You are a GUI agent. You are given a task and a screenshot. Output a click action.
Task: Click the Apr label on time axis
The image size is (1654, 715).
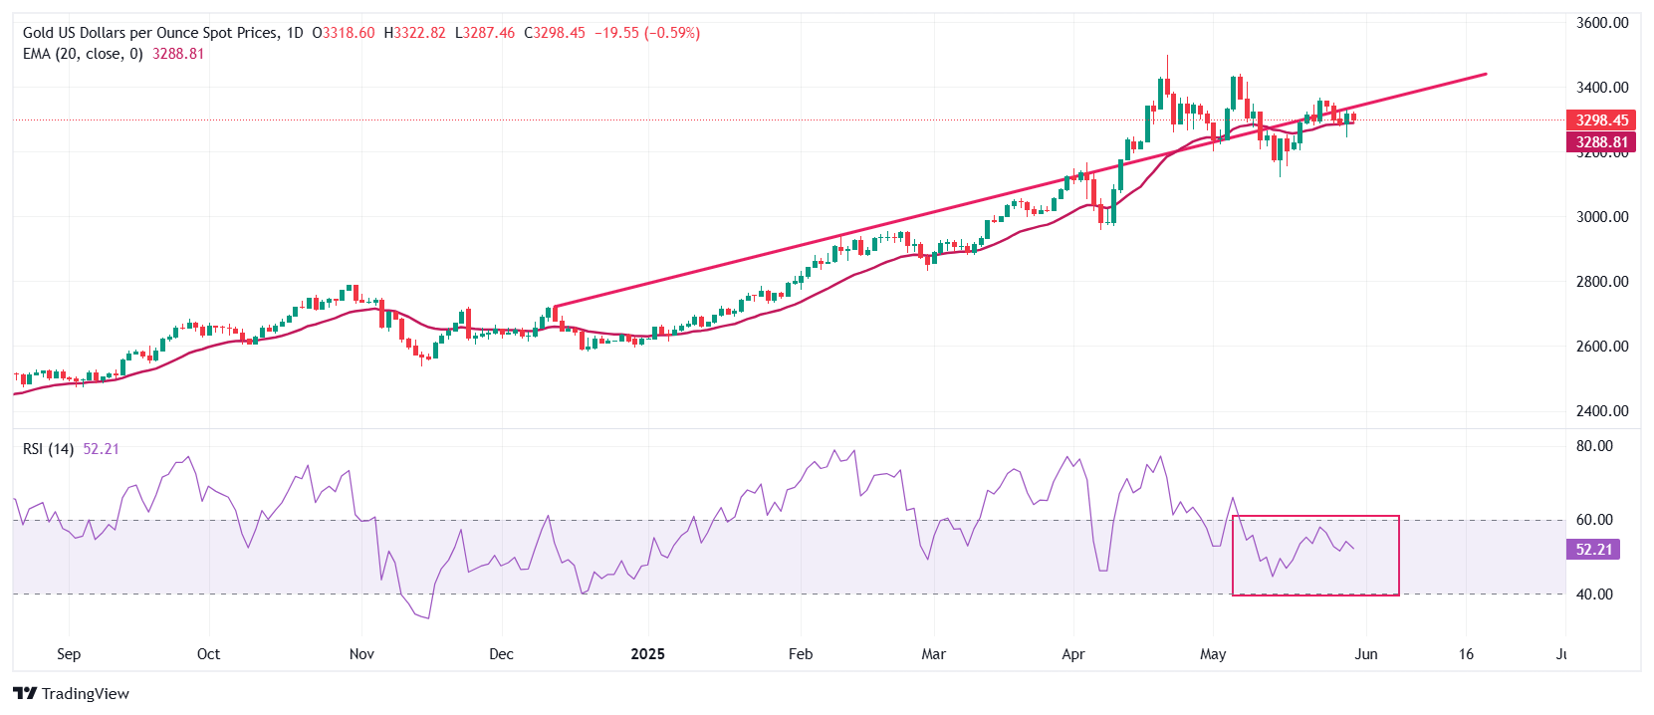tap(1072, 654)
